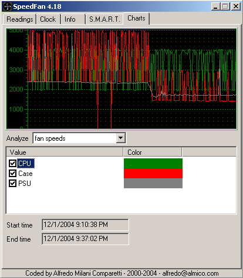Screen dimensions: 243x278
Task: Click the 'SpeedFan 4.18' title text
Action: pos(37,6)
